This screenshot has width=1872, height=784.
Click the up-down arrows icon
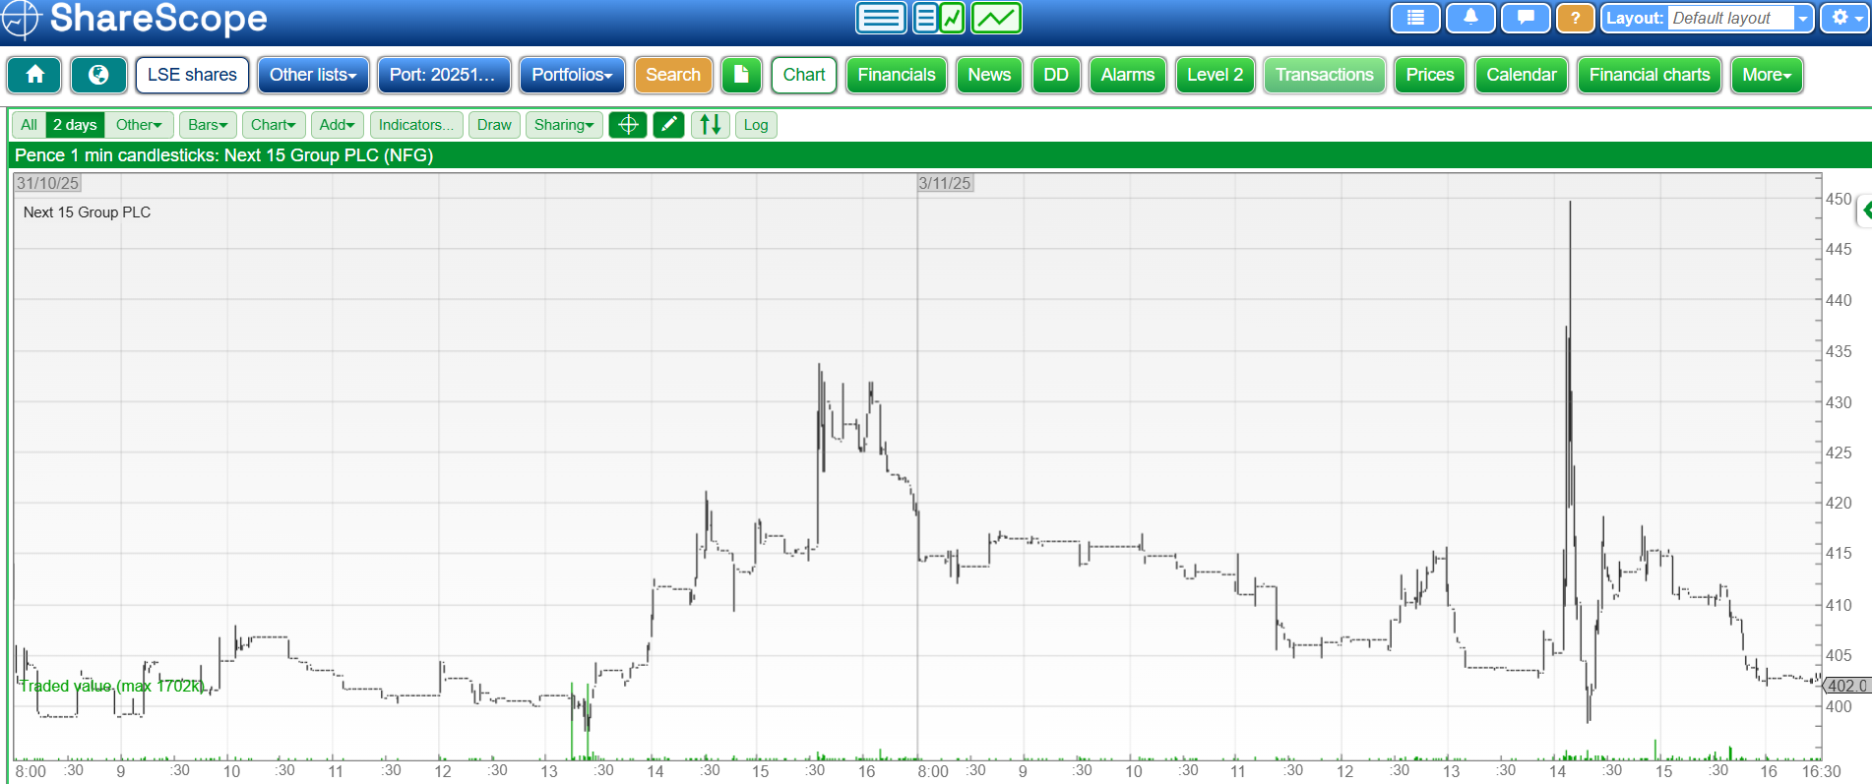coord(711,125)
